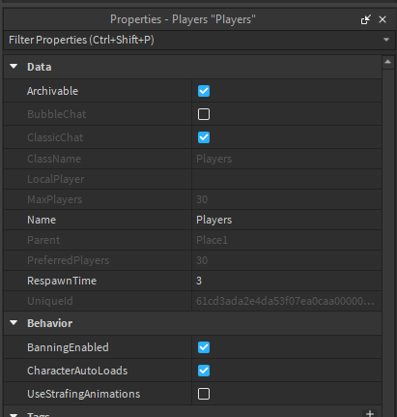Click the Filter Properties search field
Viewport: 397px width, 417px height.
(193, 40)
